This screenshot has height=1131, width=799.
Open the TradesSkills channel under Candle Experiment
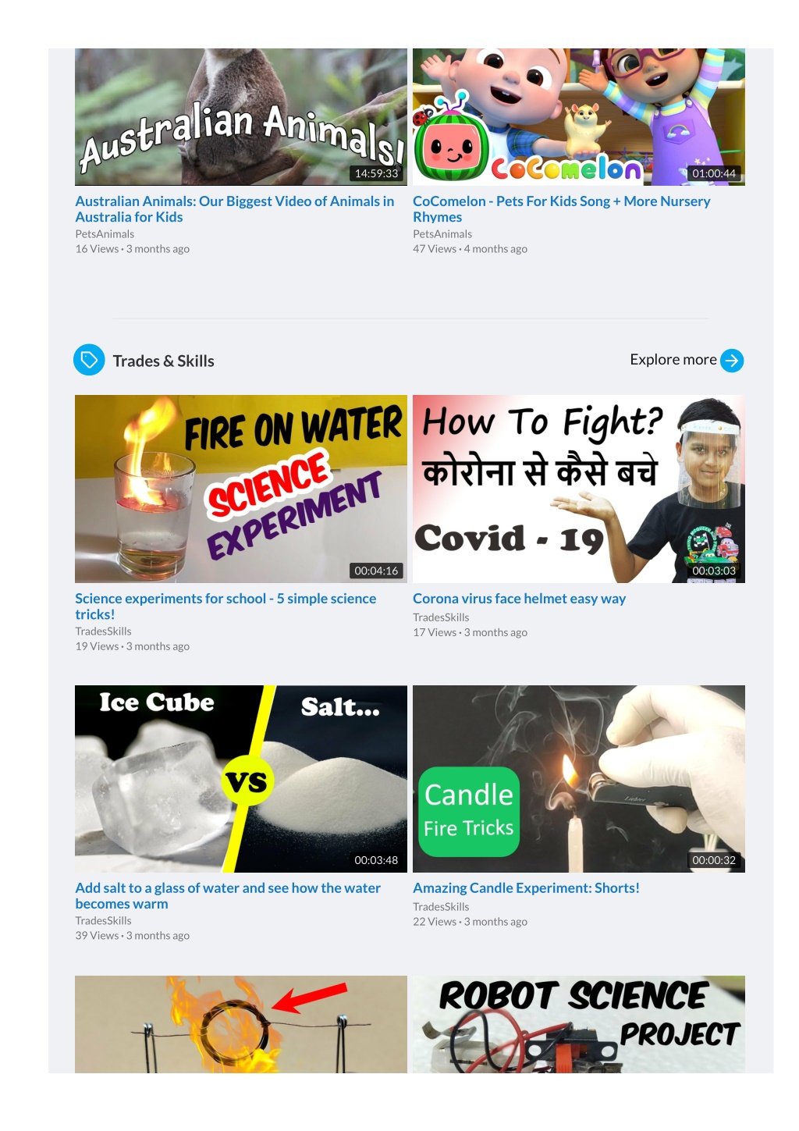pos(441,907)
